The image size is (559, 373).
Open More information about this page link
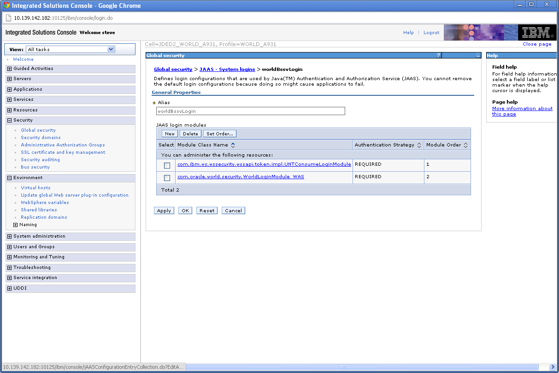tap(522, 111)
